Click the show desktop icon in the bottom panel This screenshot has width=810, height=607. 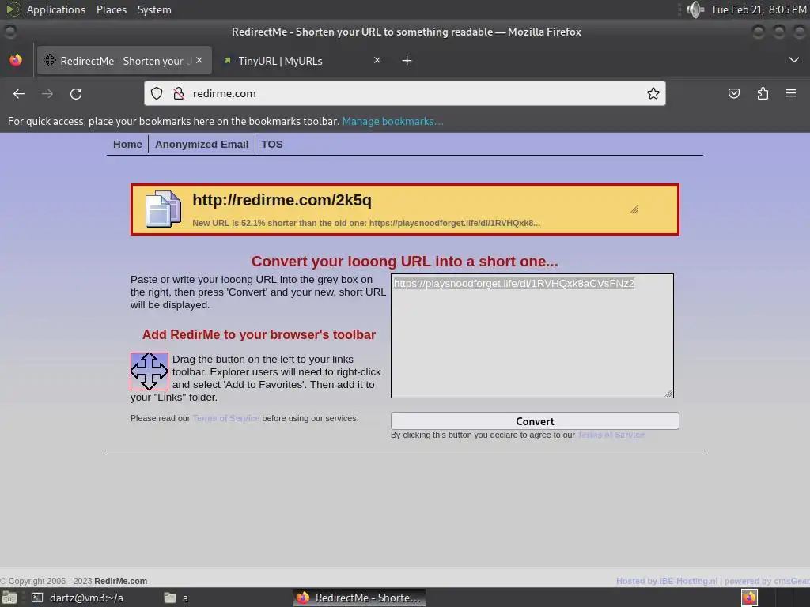[9, 598]
